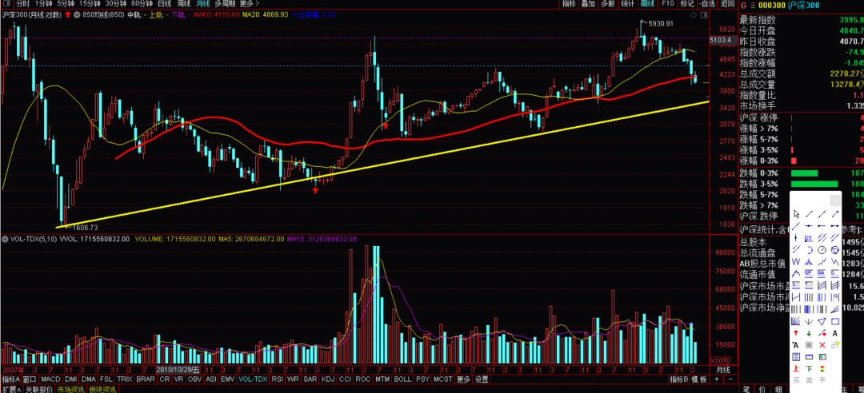Click the 统计 statistics button
This screenshot has height=393, width=864.
(628, 4)
